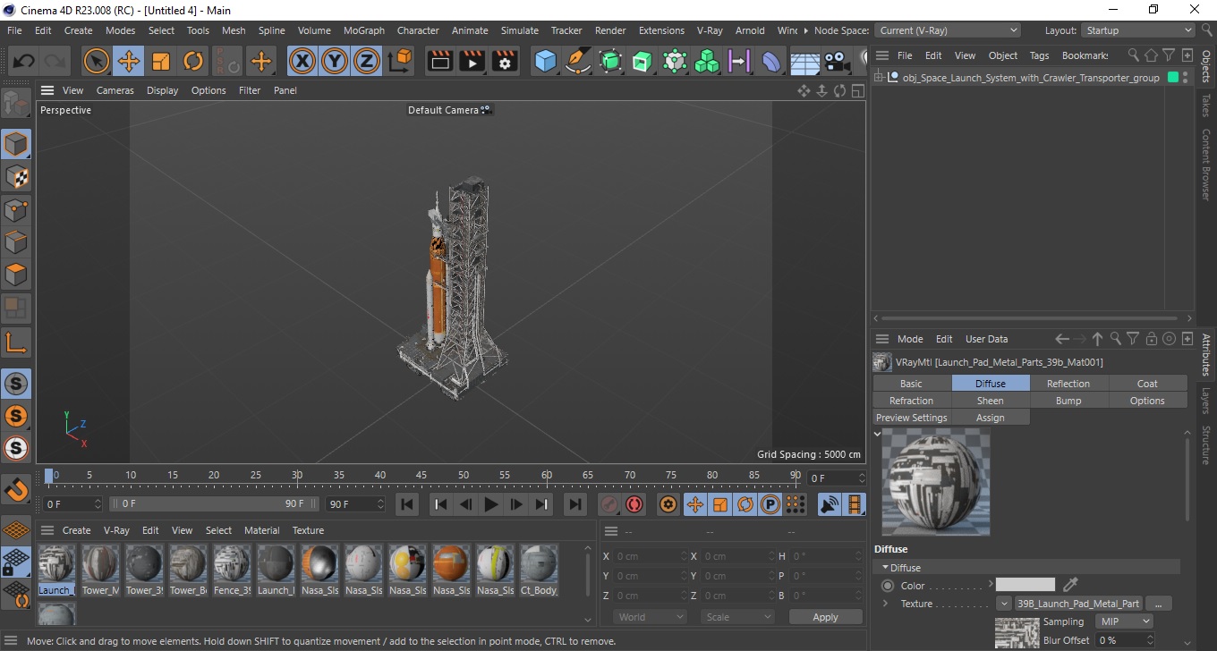Viewport: 1217px width, 651px height.
Task: Toggle Autokeying button
Action: click(x=634, y=504)
